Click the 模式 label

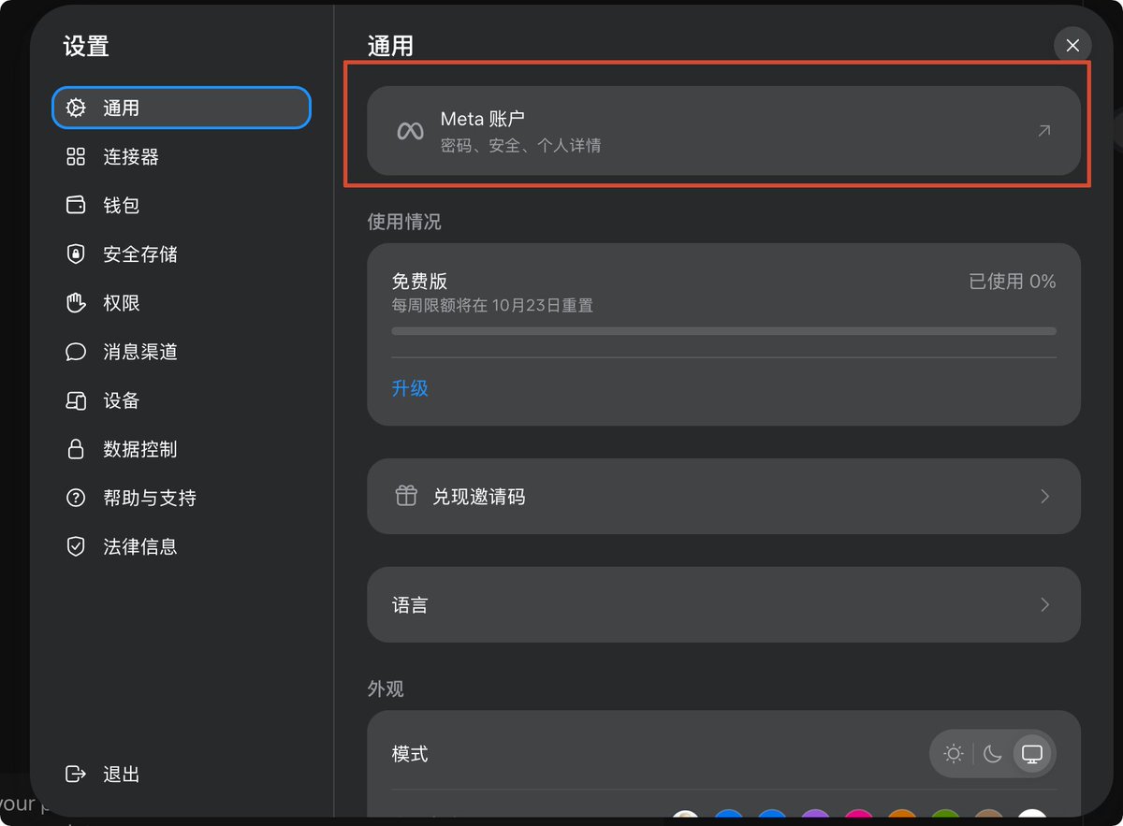(x=410, y=754)
